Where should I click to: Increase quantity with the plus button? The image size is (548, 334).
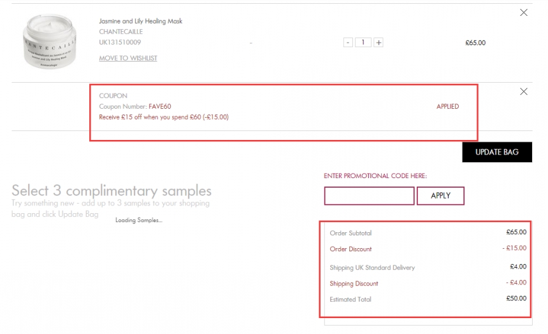coord(379,43)
